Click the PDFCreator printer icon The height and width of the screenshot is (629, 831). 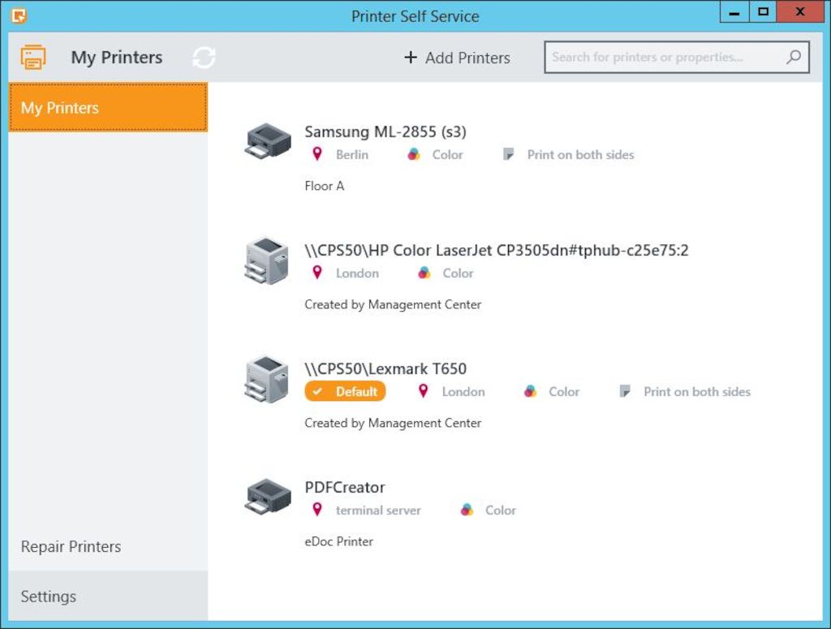[268, 497]
